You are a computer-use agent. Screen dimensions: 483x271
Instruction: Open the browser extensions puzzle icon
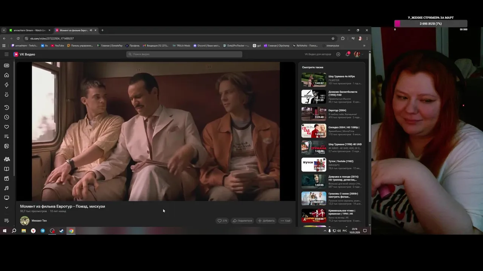coord(343,38)
